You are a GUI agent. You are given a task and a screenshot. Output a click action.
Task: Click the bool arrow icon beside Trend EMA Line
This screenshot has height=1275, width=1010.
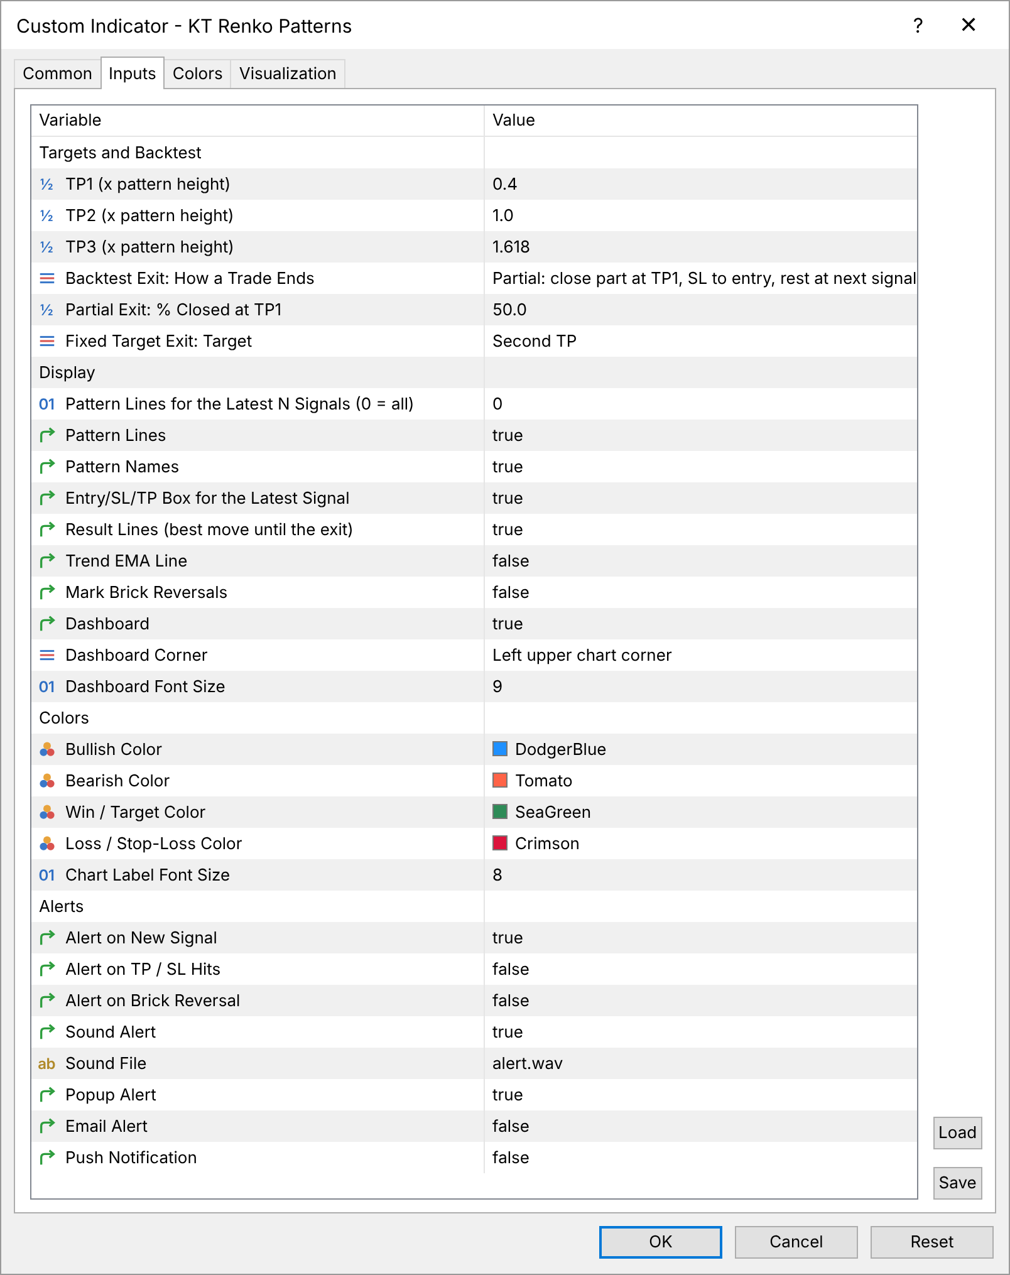click(x=47, y=561)
